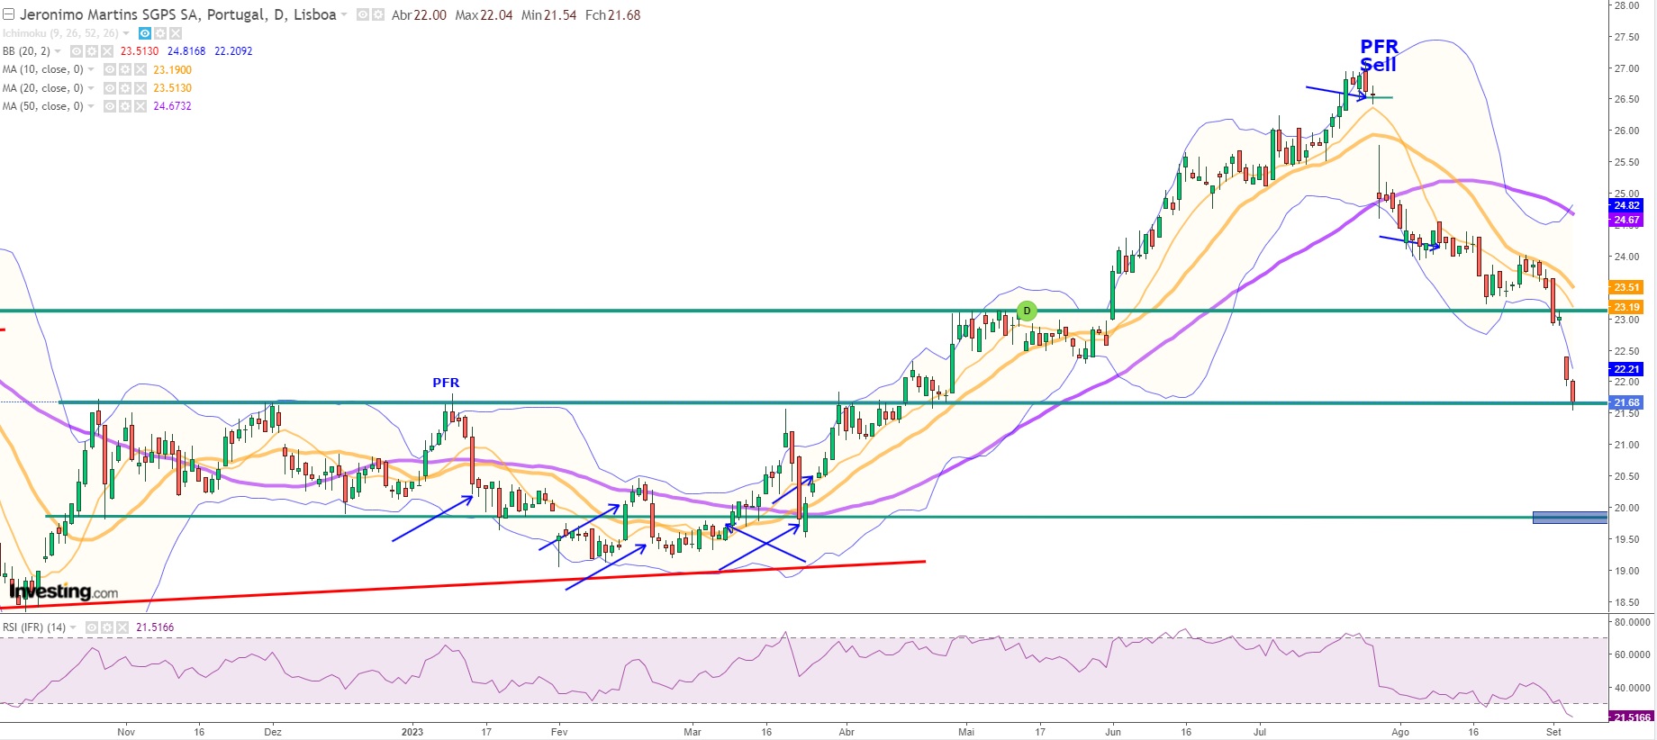Click the Max 22.04 high price
Viewport: 1657px width, 740px height.
pos(484,15)
